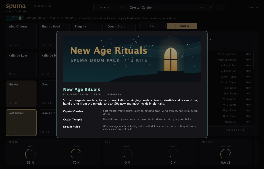Click the 0 VOICES indicator
Viewport: 264px width, 169px height.
252,8
